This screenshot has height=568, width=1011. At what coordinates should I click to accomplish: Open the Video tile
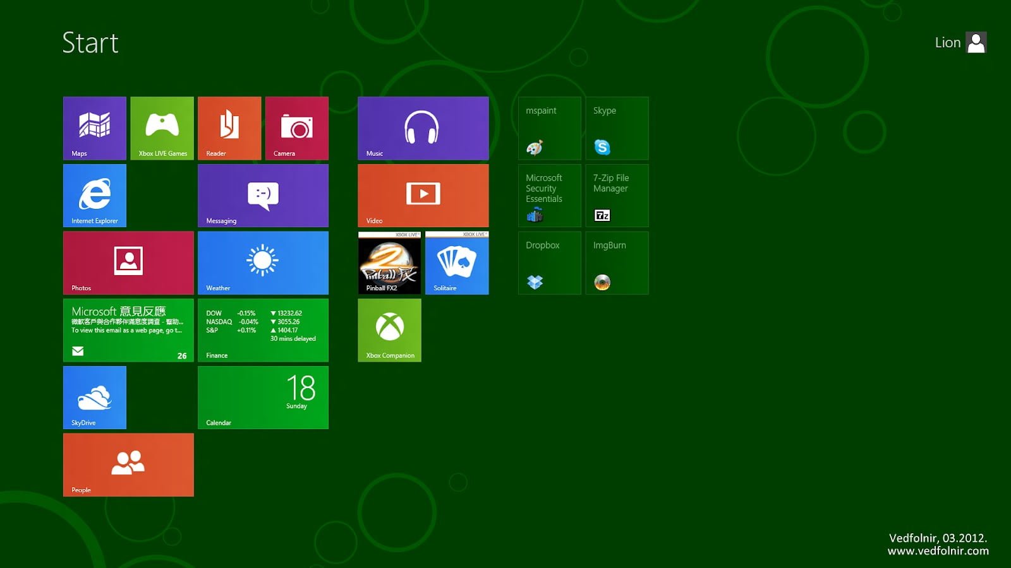click(423, 196)
